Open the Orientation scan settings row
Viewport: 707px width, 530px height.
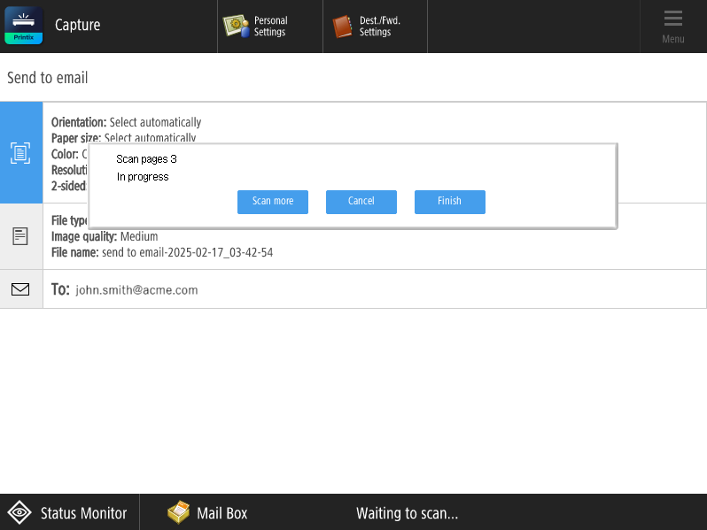pyautogui.click(x=126, y=122)
